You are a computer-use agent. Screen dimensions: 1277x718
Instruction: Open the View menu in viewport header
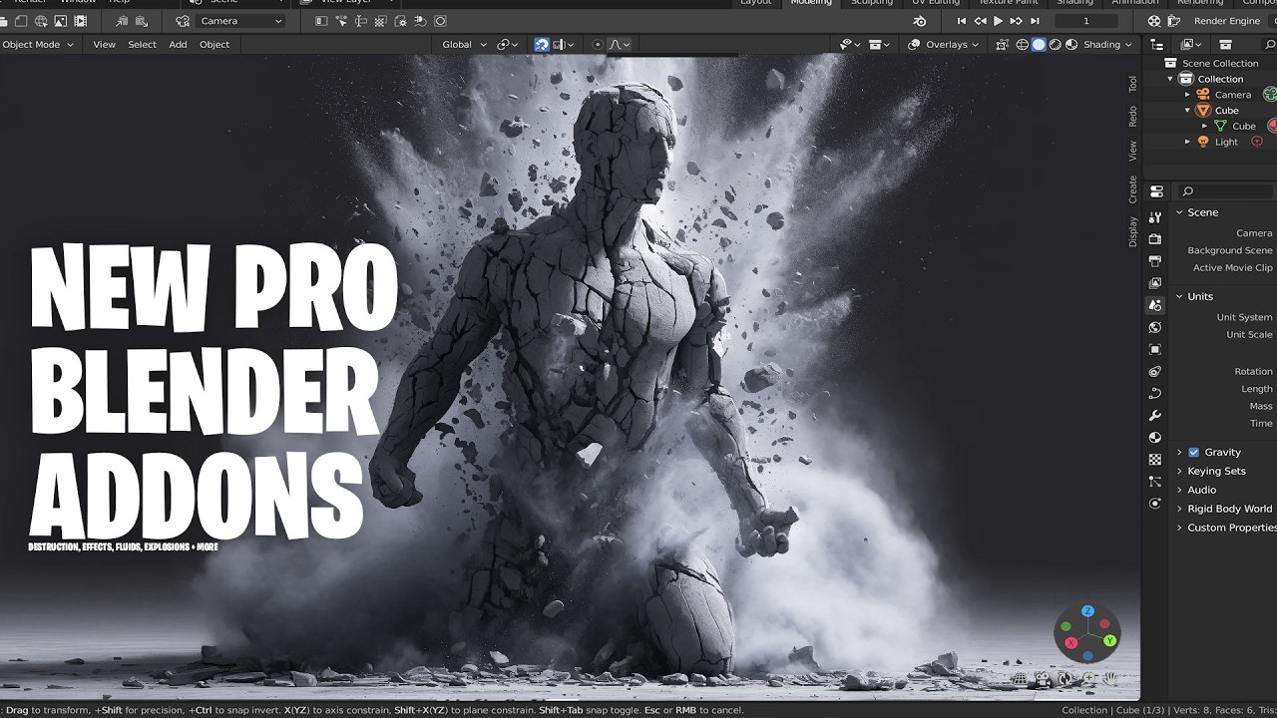104,44
